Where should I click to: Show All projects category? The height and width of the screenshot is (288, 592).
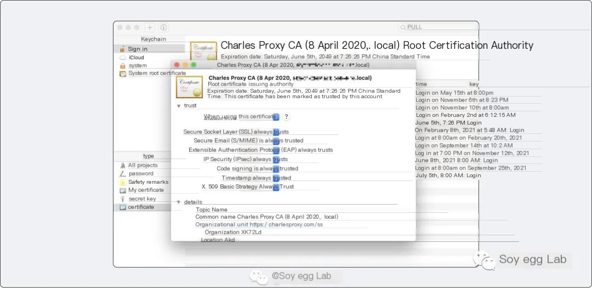[x=143, y=165]
